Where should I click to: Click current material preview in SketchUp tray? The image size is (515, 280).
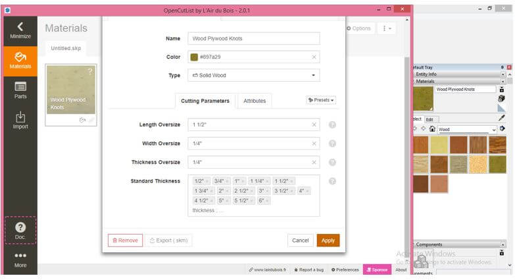423,99
